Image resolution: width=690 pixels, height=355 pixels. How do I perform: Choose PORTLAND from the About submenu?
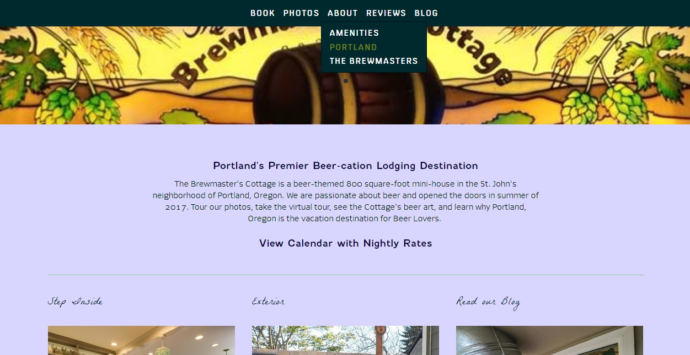coord(353,47)
